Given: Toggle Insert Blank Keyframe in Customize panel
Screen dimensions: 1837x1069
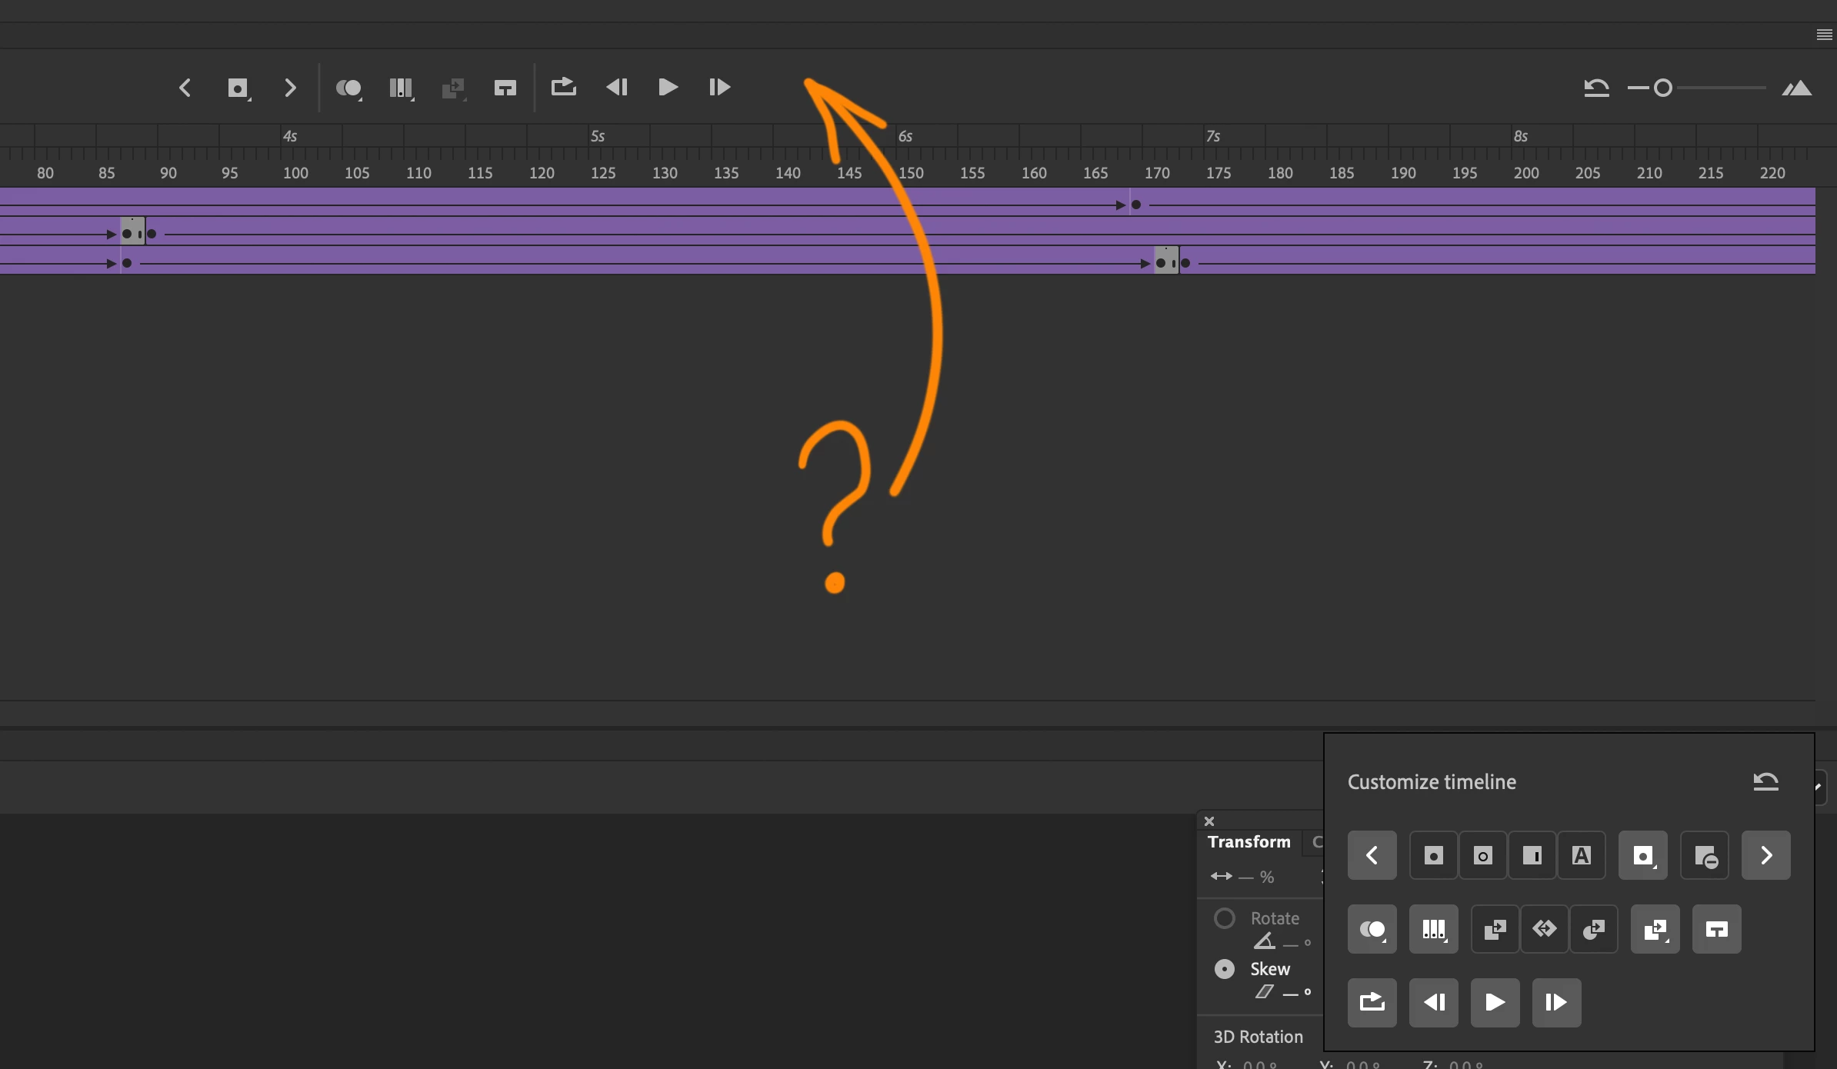Looking at the screenshot, I should coord(1482,855).
